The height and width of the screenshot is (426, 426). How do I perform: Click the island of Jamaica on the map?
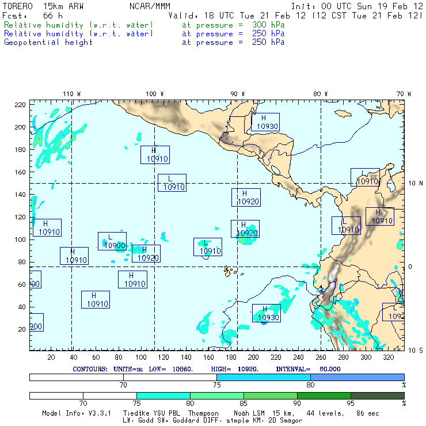343,113
